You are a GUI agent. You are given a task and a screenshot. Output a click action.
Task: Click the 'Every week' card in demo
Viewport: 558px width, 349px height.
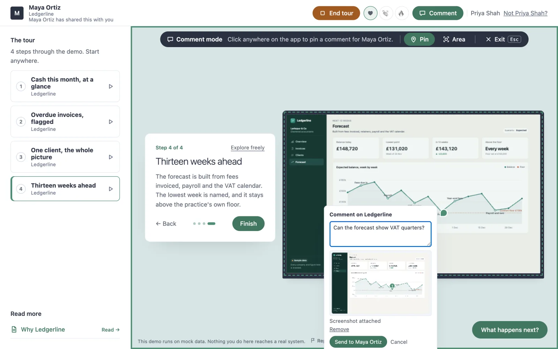coord(505,148)
